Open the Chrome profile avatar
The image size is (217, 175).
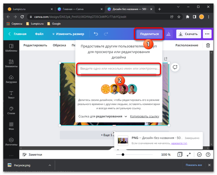tap(201, 17)
